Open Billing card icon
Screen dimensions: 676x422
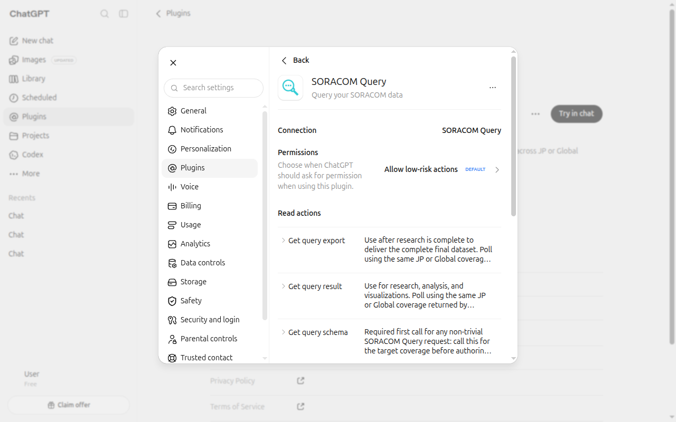[x=172, y=206]
